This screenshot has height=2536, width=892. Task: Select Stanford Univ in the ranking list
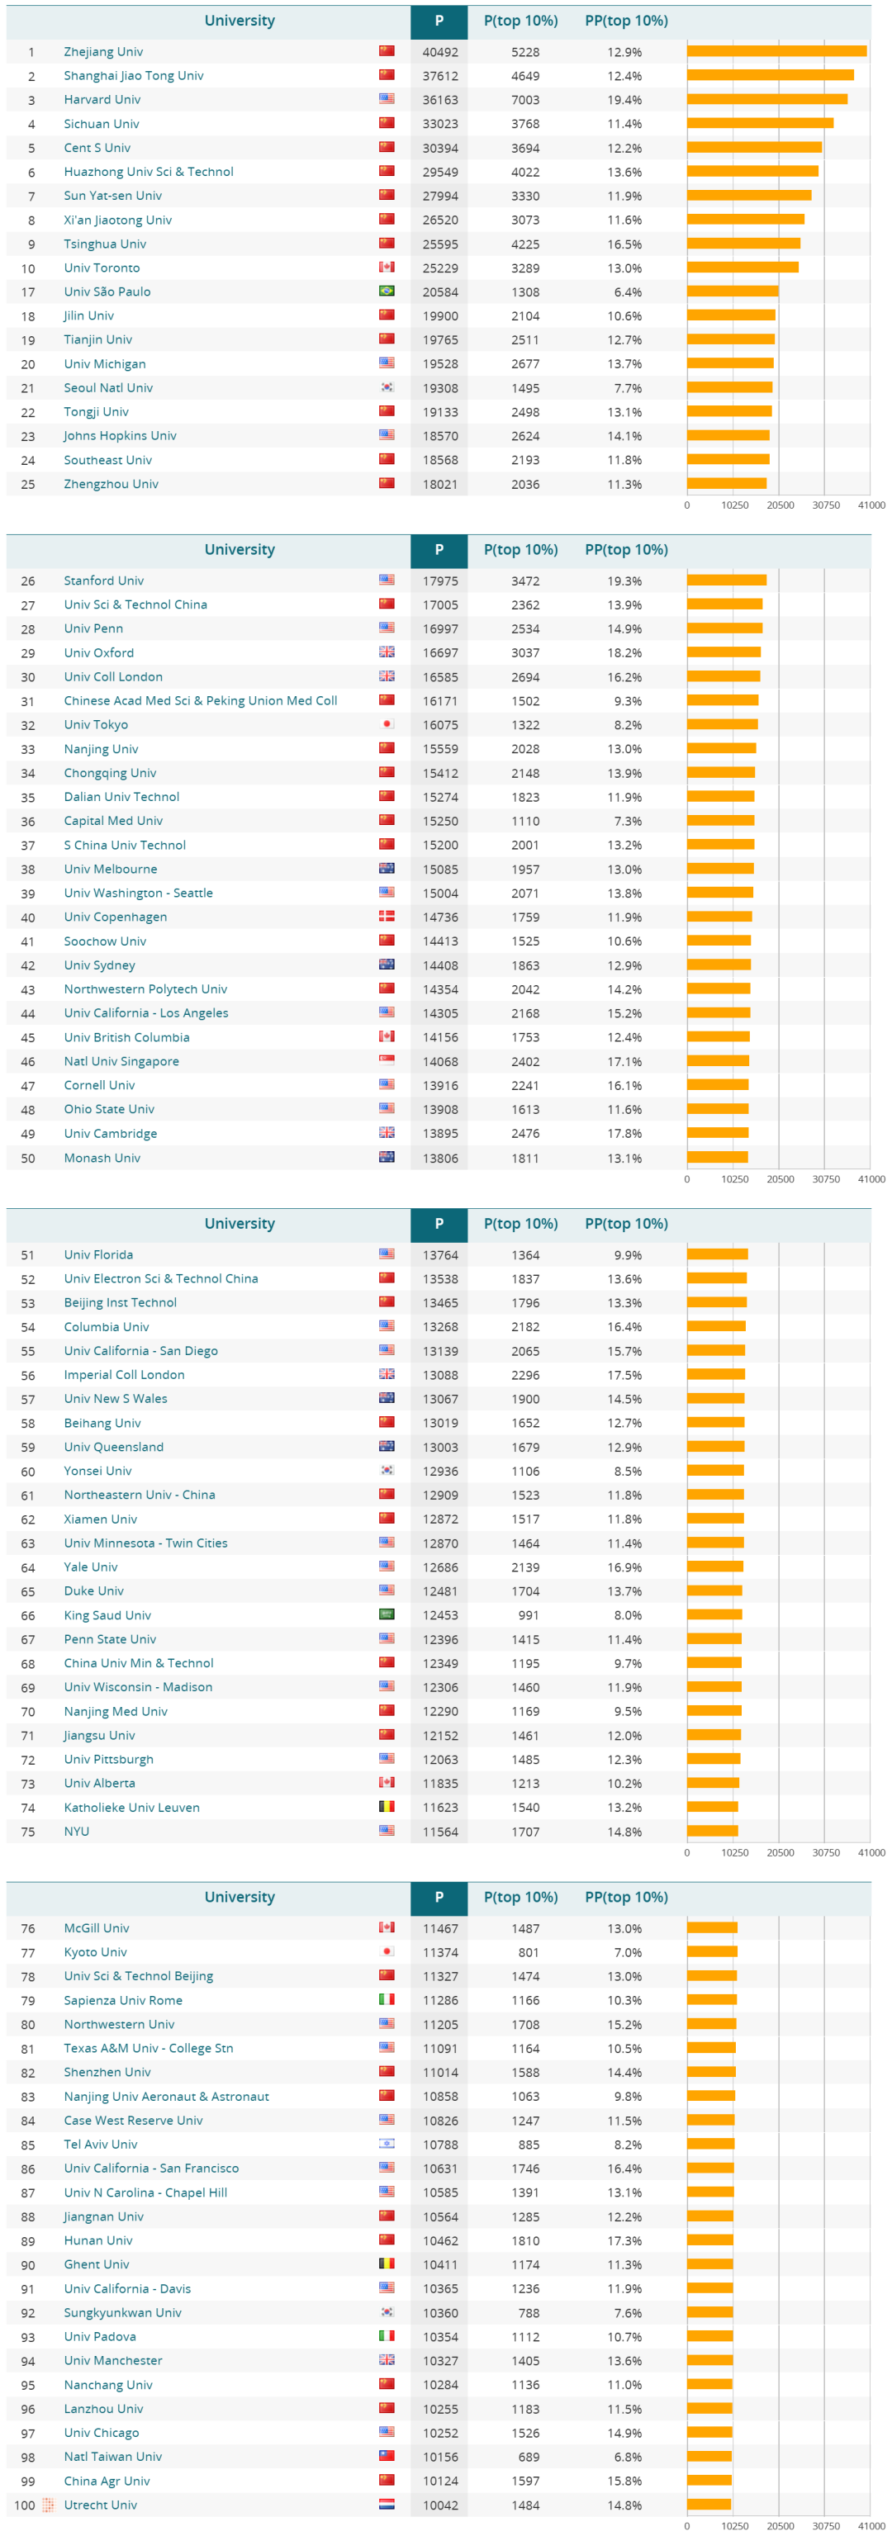click(x=103, y=581)
